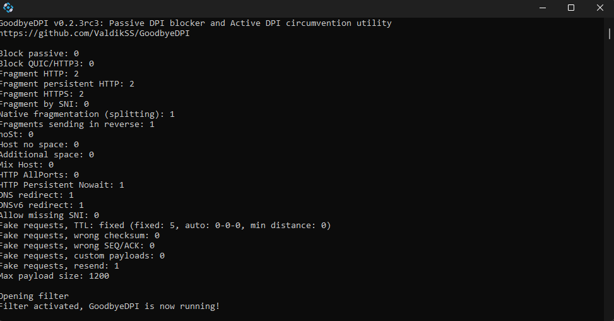Click the 'DNSv6 redirect: 1' line
614x321 pixels.
(x=42, y=205)
